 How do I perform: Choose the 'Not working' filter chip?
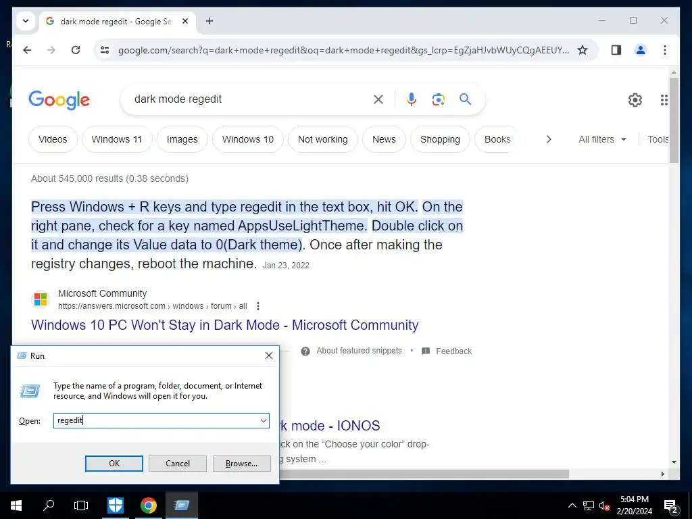click(x=323, y=139)
